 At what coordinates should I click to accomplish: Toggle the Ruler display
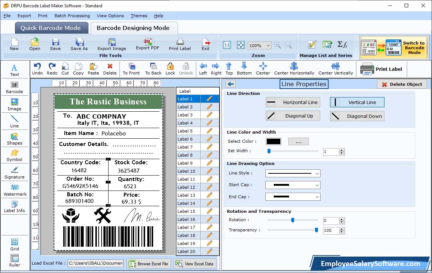[x=14, y=261]
